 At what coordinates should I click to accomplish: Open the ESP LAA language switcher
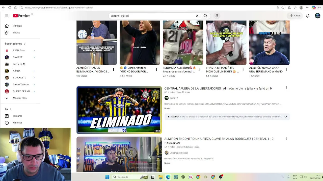(295, 177)
